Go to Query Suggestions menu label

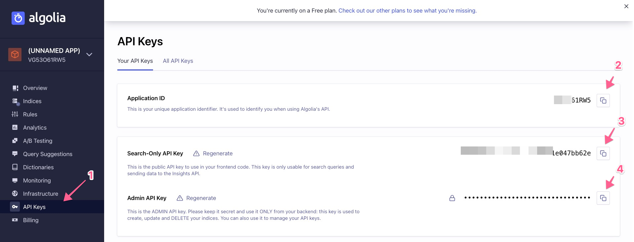tap(48, 154)
